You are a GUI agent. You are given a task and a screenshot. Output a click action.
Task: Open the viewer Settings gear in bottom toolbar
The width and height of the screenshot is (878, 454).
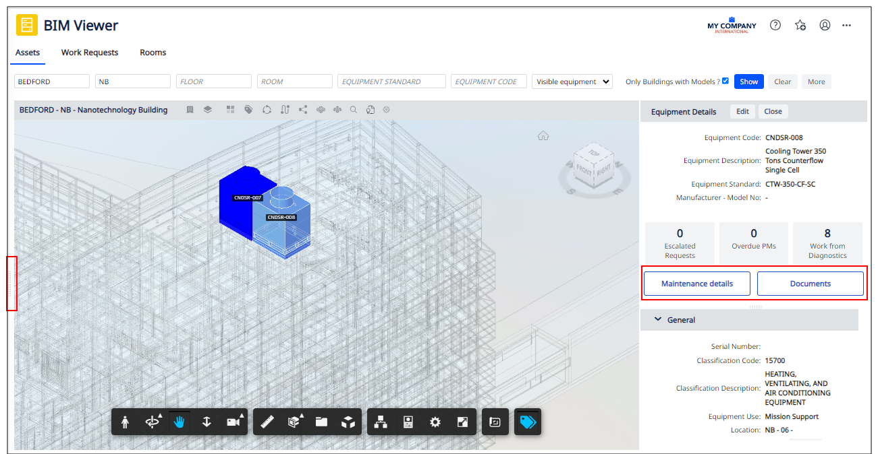coord(435,422)
